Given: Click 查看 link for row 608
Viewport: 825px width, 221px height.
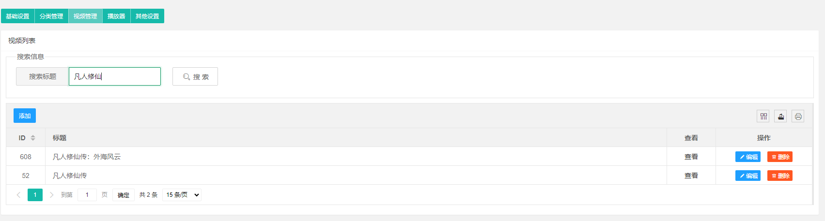Looking at the screenshot, I should [691, 157].
